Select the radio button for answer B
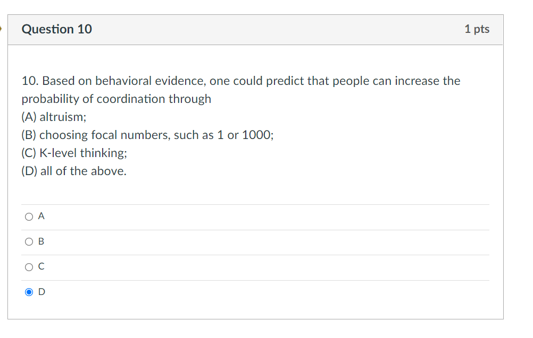This screenshot has height=338, width=533. pyautogui.click(x=29, y=241)
